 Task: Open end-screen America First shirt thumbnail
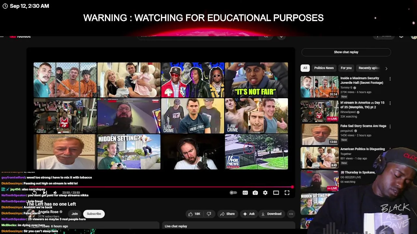point(193,116)
